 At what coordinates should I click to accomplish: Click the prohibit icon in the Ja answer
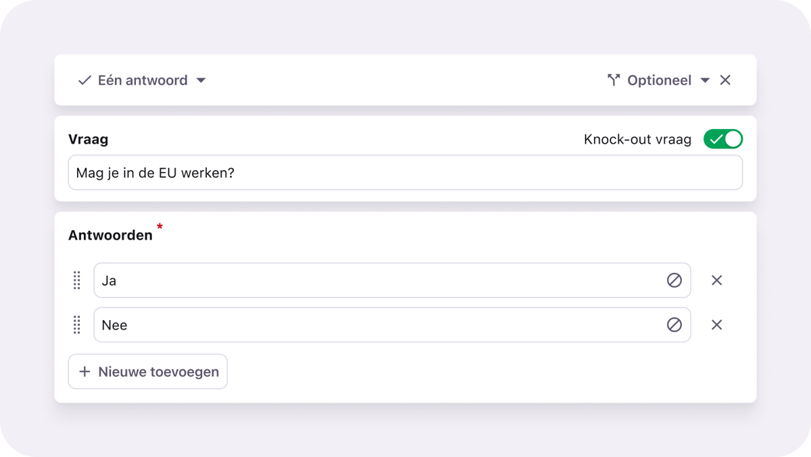click(674, 280)
